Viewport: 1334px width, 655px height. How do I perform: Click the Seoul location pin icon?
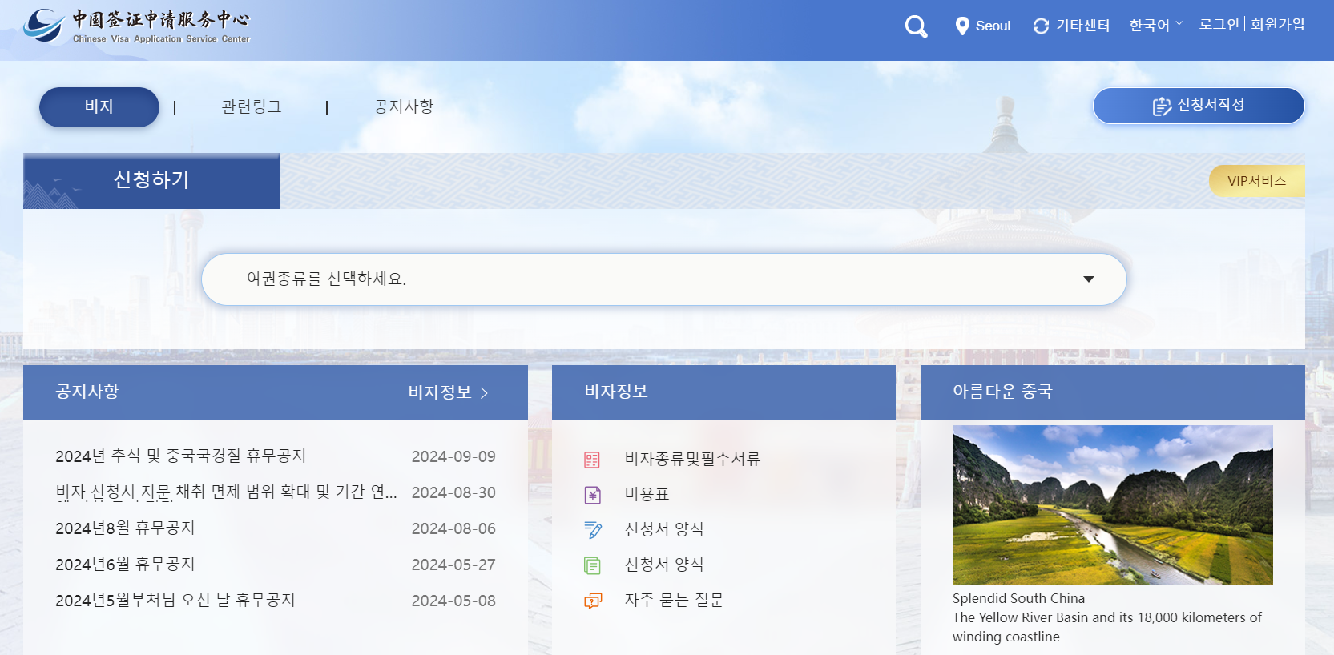[962, 26]
